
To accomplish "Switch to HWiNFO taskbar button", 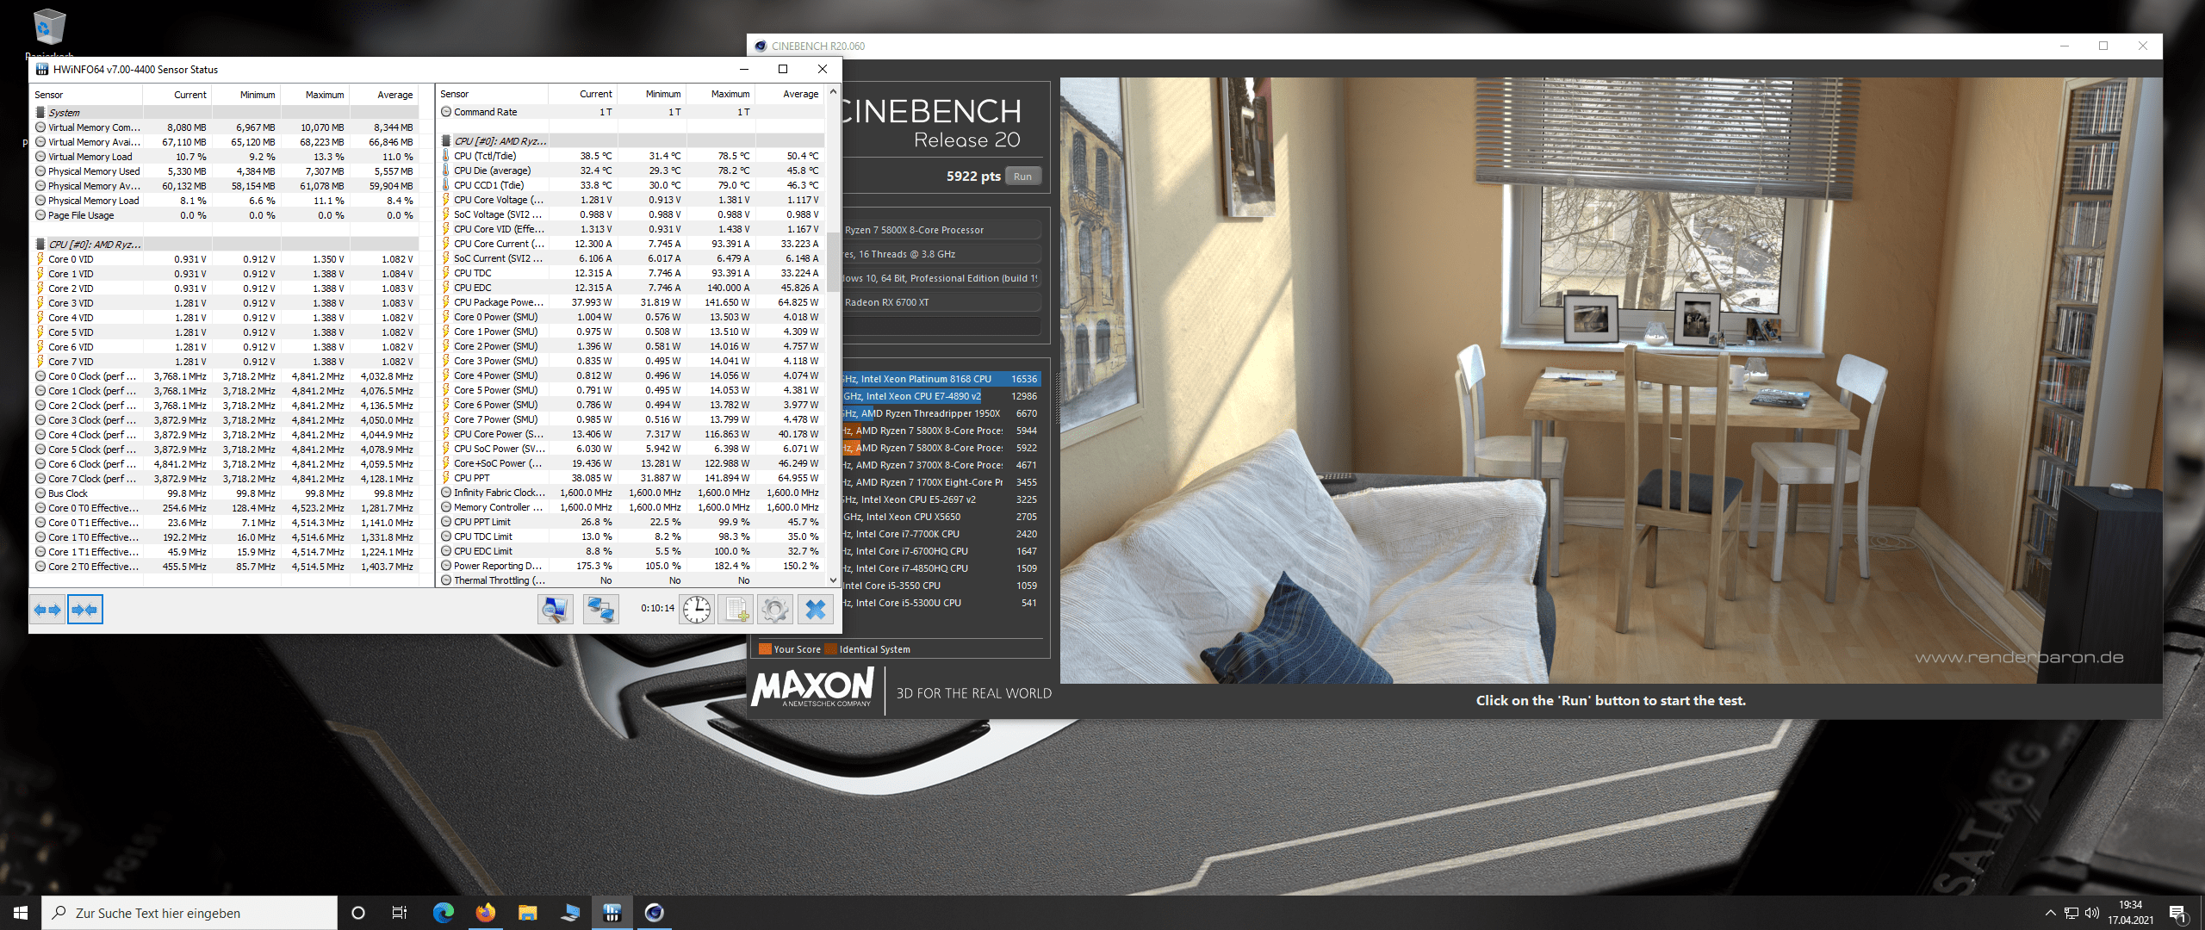I will point(612,913).
